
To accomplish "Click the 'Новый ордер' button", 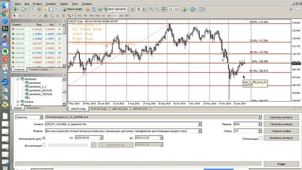I will 72,9.
